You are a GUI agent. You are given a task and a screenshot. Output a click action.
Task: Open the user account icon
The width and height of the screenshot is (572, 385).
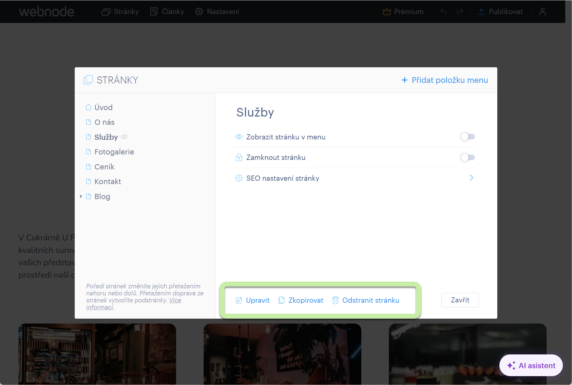(x=543, y=12)
